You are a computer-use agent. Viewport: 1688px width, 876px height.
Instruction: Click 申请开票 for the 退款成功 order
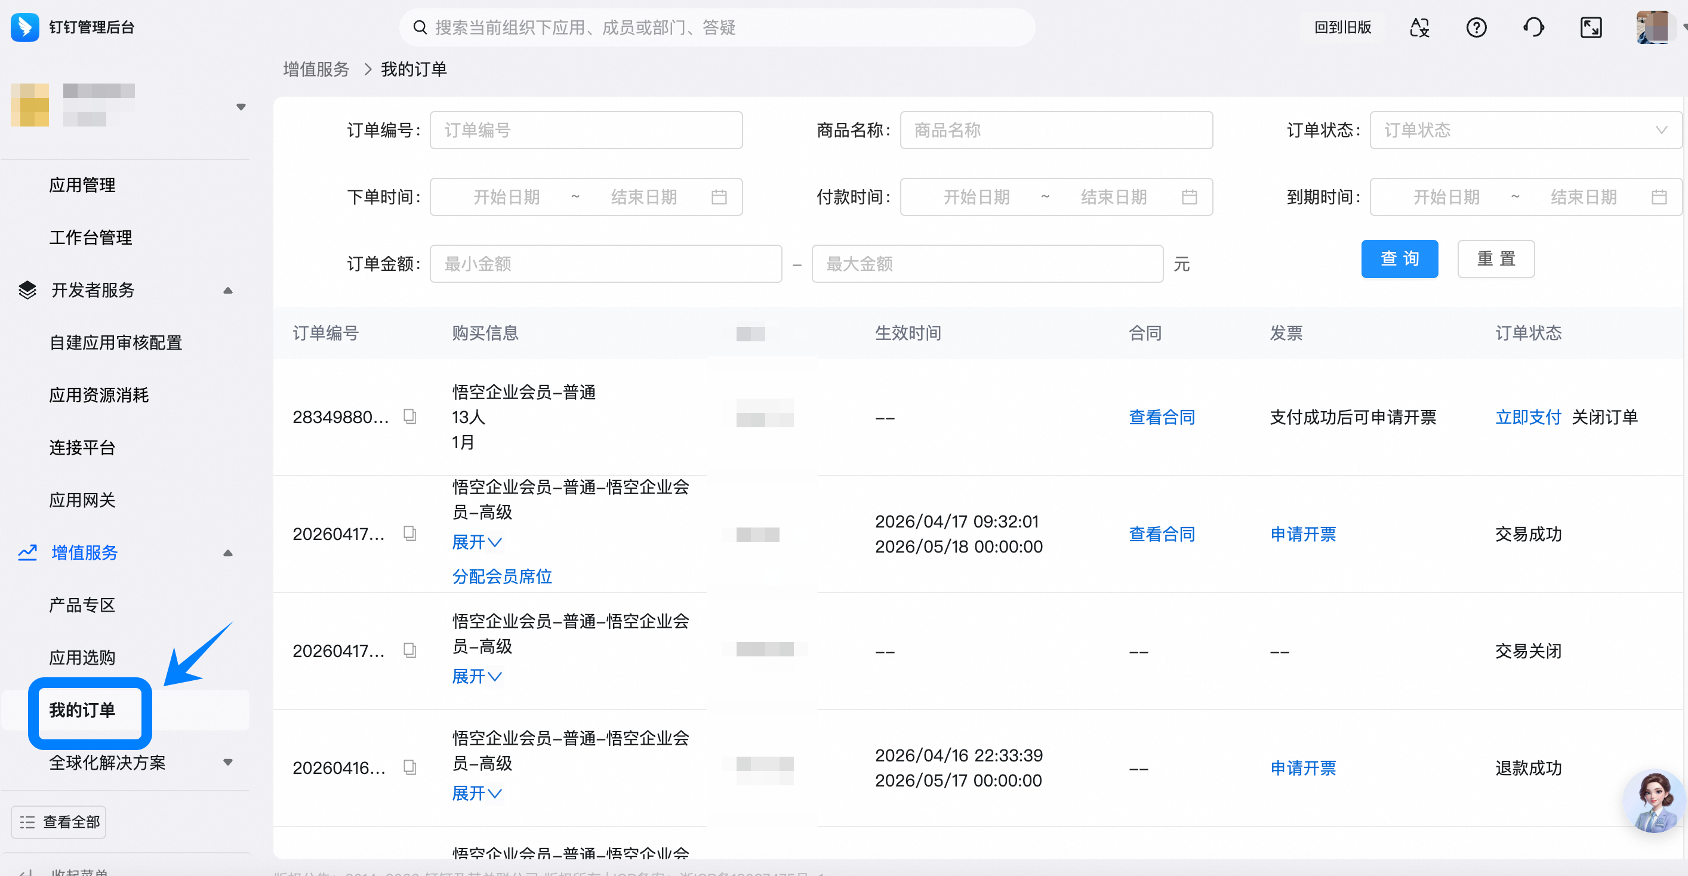point(1304,769)
